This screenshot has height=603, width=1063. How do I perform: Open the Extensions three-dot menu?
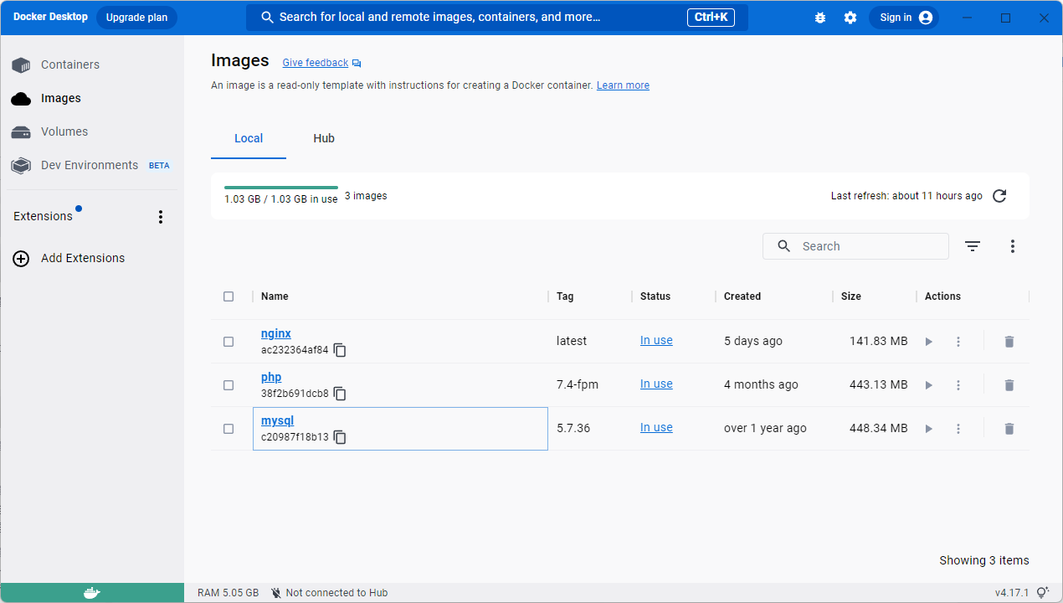[161, 217]
